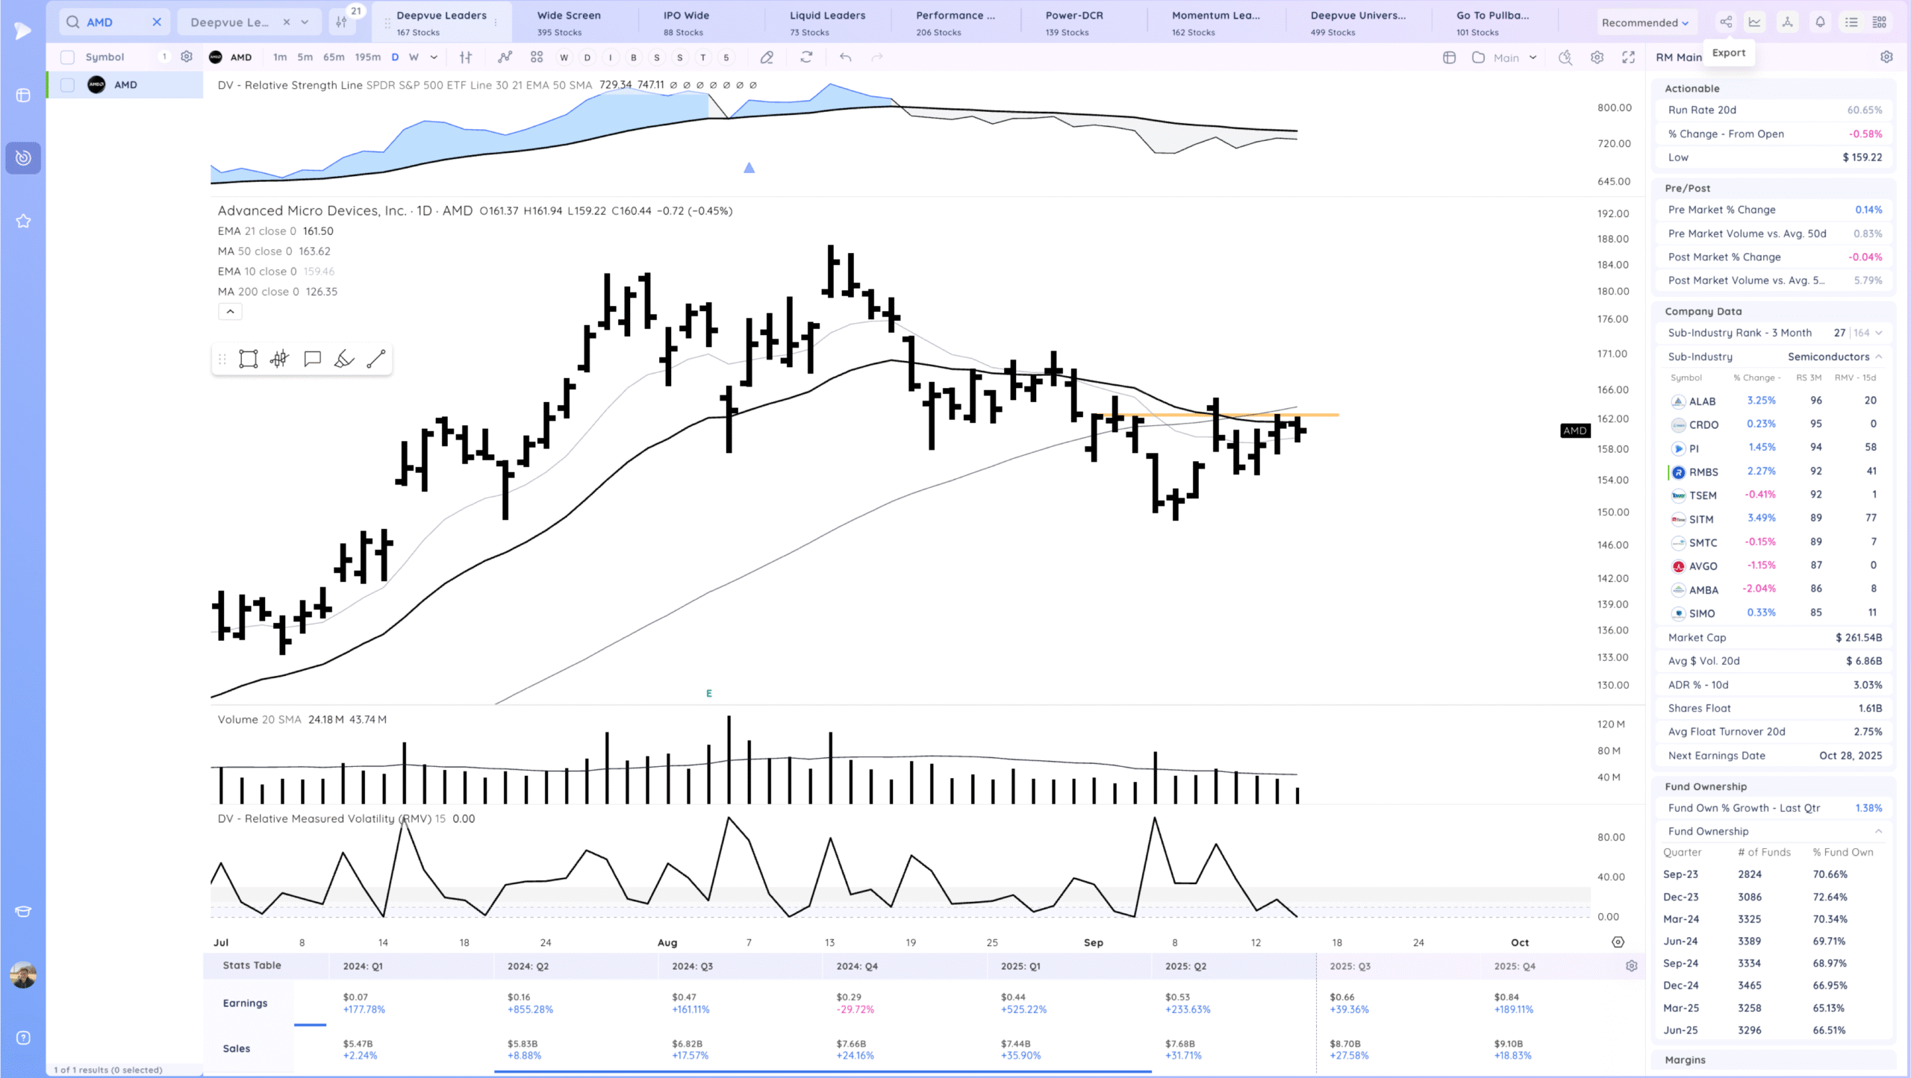
Task: Open the Main folder template dropdown
Action: coord(1504,57)
